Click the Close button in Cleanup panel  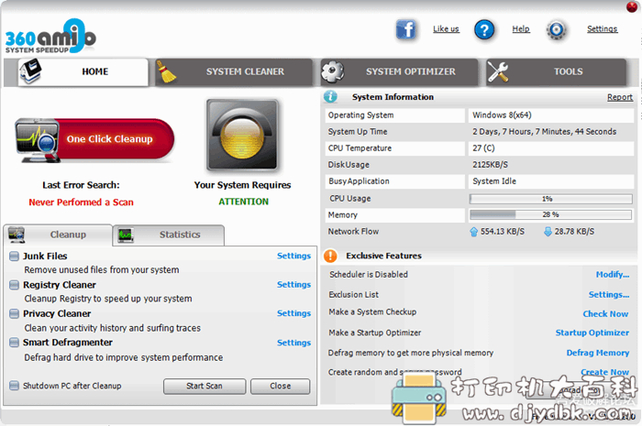click(x=280, y=386)
